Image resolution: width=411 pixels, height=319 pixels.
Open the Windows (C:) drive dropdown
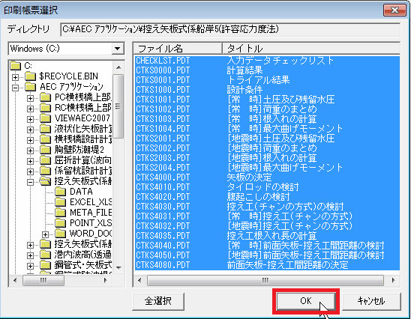118,49
